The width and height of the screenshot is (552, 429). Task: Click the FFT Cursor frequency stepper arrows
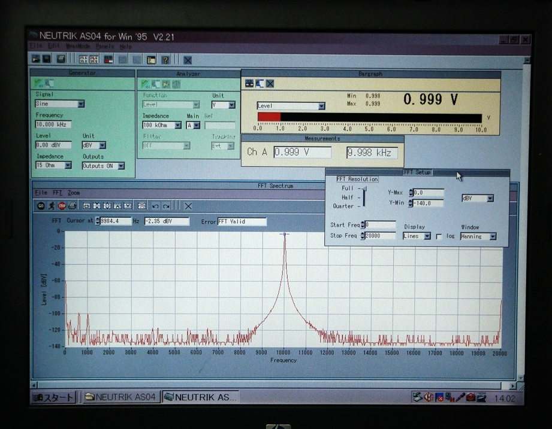[x=98, y=221]
